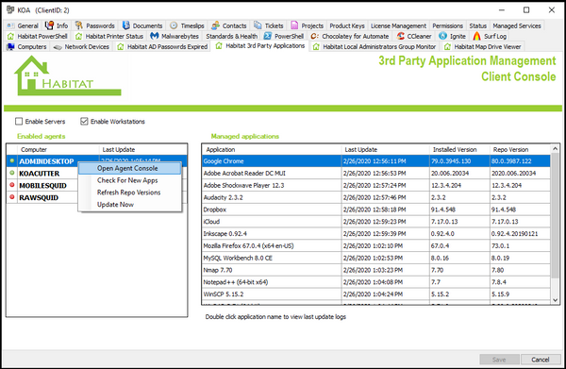566x369 pixels.
Task: Click the Habitat Printer Status house icon
Action: pos(78,36)
